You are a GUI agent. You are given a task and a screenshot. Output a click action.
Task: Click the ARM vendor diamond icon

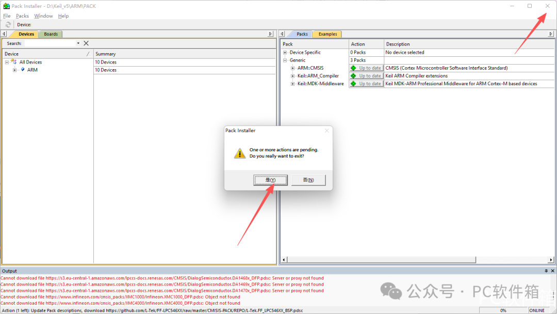click(23, 70)
